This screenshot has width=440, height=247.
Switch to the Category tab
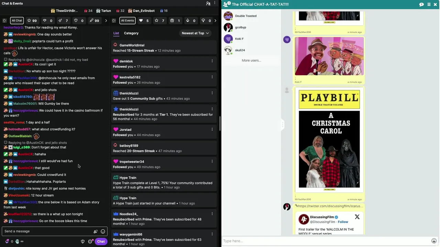(131, 33)
